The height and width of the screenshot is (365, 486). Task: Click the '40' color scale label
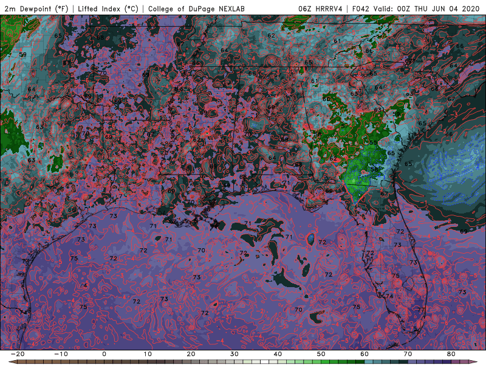pyautogui.click(x=278, y=354)
